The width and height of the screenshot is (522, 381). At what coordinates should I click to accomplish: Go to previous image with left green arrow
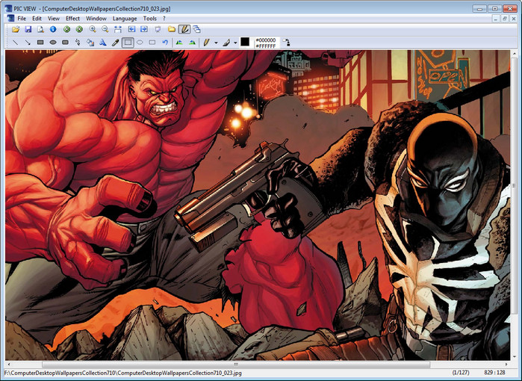tap(66, 29)
